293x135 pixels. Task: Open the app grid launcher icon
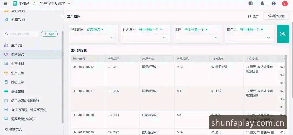[6, 3]
